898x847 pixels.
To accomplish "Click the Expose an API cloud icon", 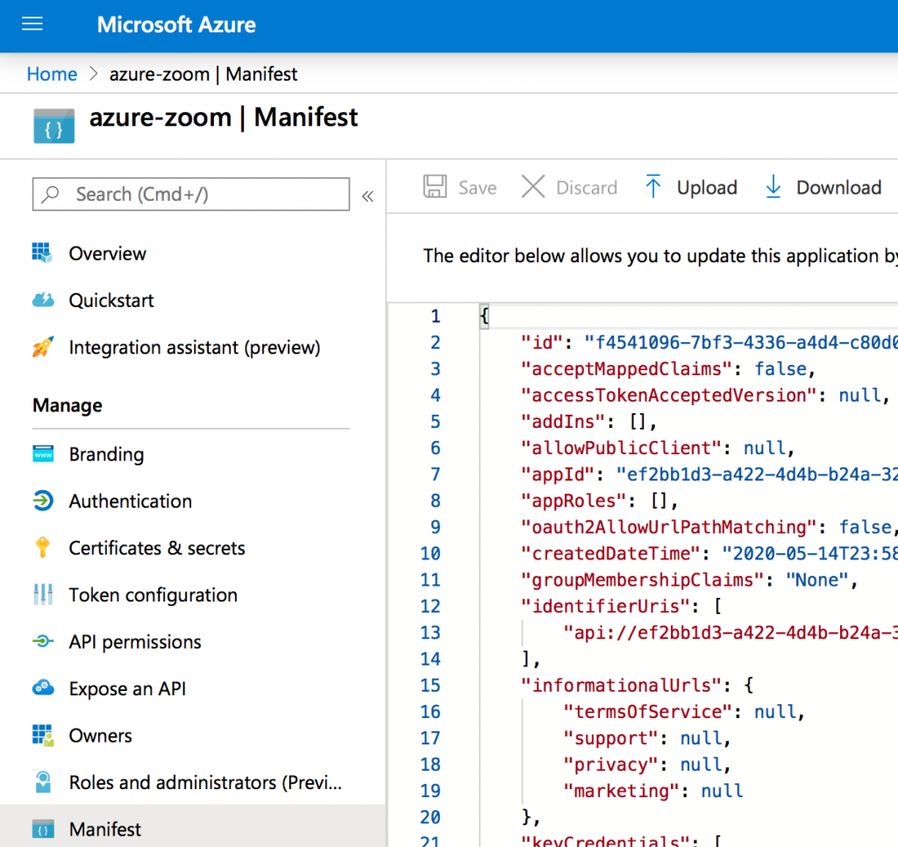I will (43, 687).
